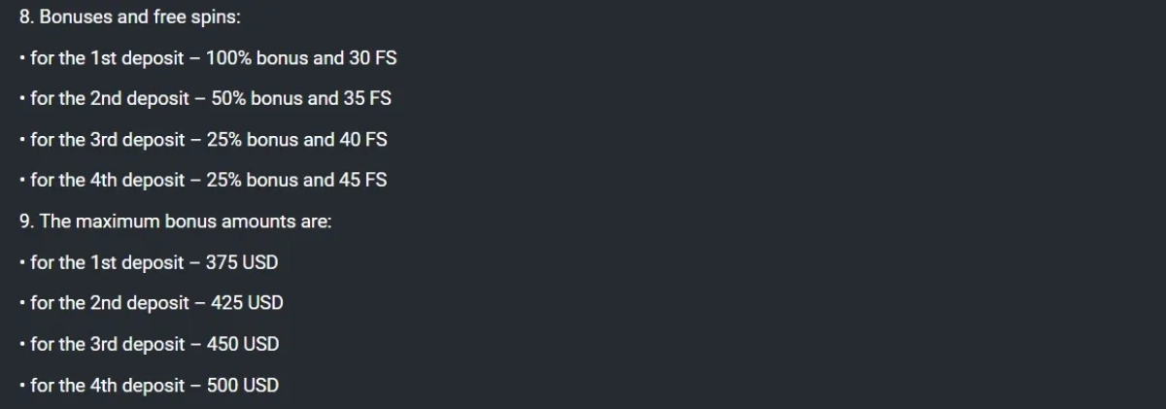Click the "500 USD" amount
This screenshot has height=409, width=1166.
point(242,386)
